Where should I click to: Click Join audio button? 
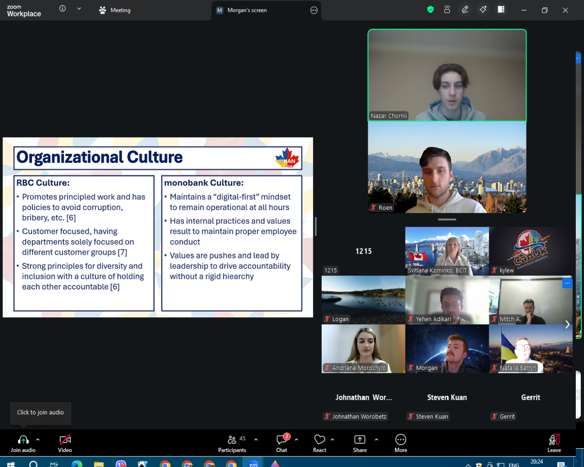click(23, 443)
